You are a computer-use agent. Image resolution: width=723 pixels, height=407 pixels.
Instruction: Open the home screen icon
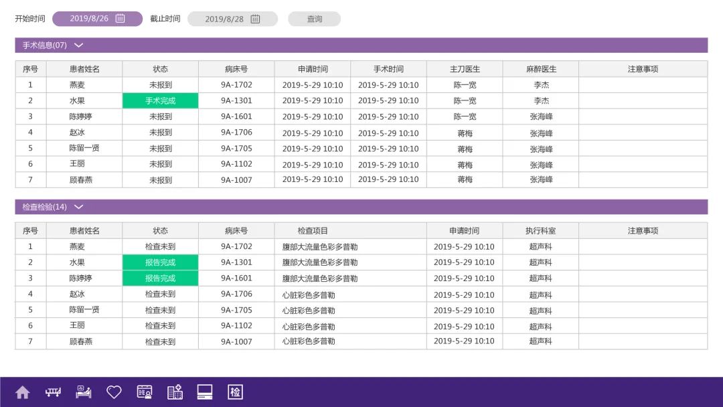22,391
